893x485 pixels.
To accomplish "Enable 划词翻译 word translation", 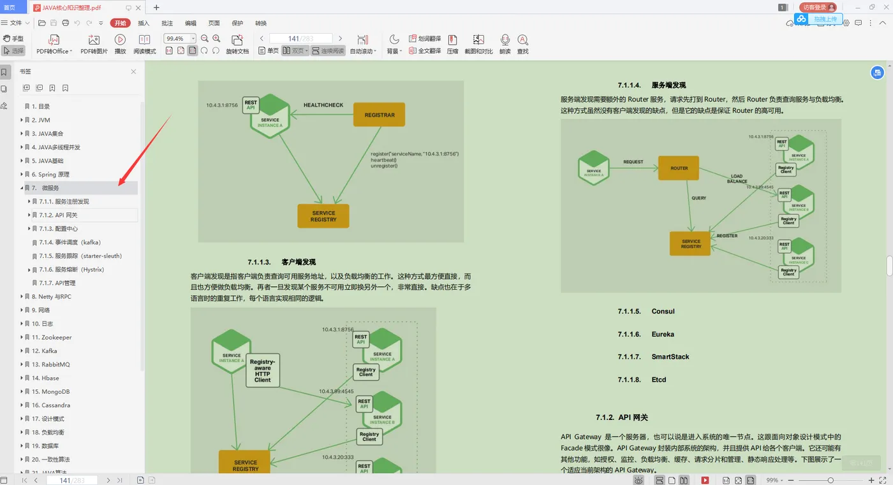I will coord(424,38).
